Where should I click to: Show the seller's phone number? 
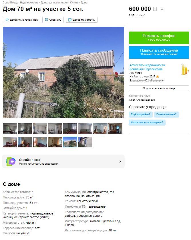(159, 38)
